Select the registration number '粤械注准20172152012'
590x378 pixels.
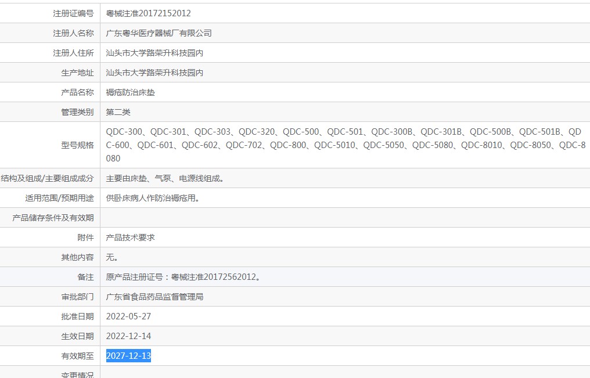pos(148,13)
